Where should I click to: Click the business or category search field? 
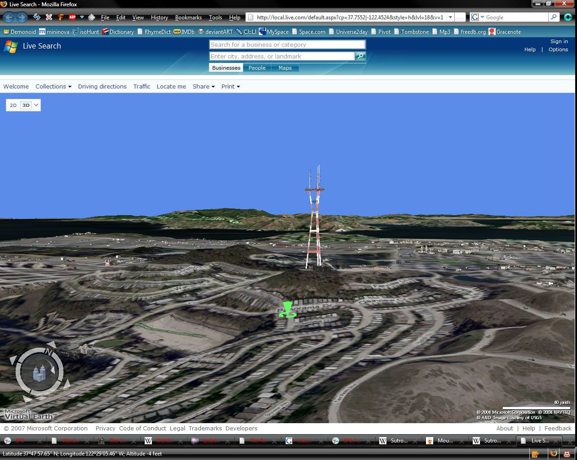click(x=287, y=44)
